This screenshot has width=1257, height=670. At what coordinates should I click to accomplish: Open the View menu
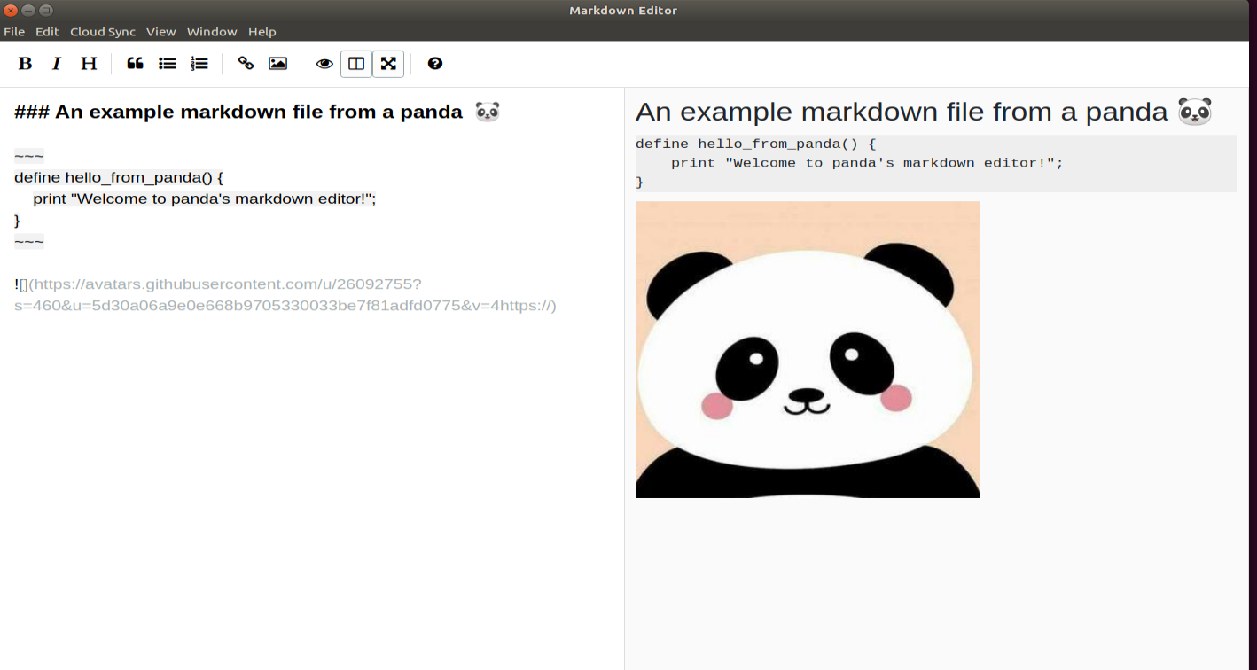(x=161, y=32)
